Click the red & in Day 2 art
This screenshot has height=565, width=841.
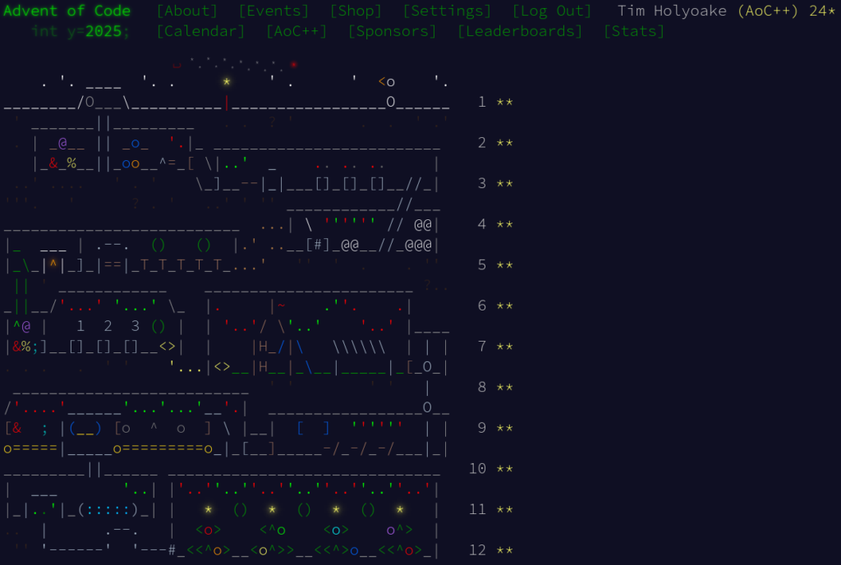click(x=53, y=163)
